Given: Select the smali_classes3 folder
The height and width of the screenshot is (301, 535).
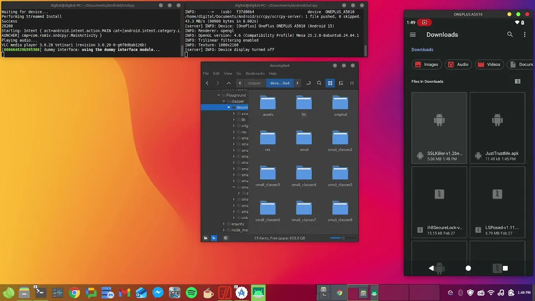Looking at the screenshot, I should 267,176.
